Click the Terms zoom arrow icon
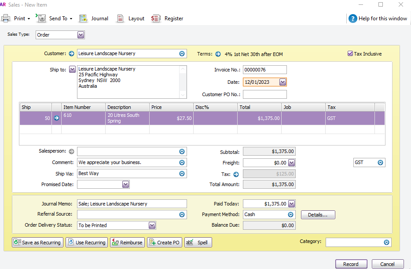The width and height of the screenshot is (411, 269). point(218,54)
